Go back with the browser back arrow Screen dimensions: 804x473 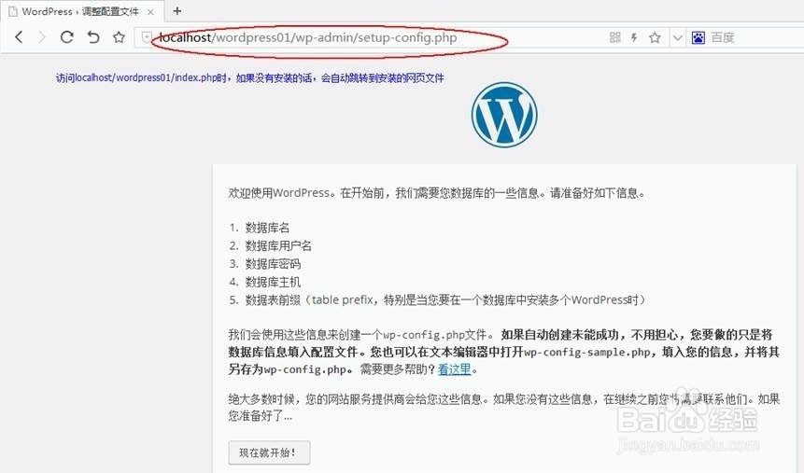point(19,37)
